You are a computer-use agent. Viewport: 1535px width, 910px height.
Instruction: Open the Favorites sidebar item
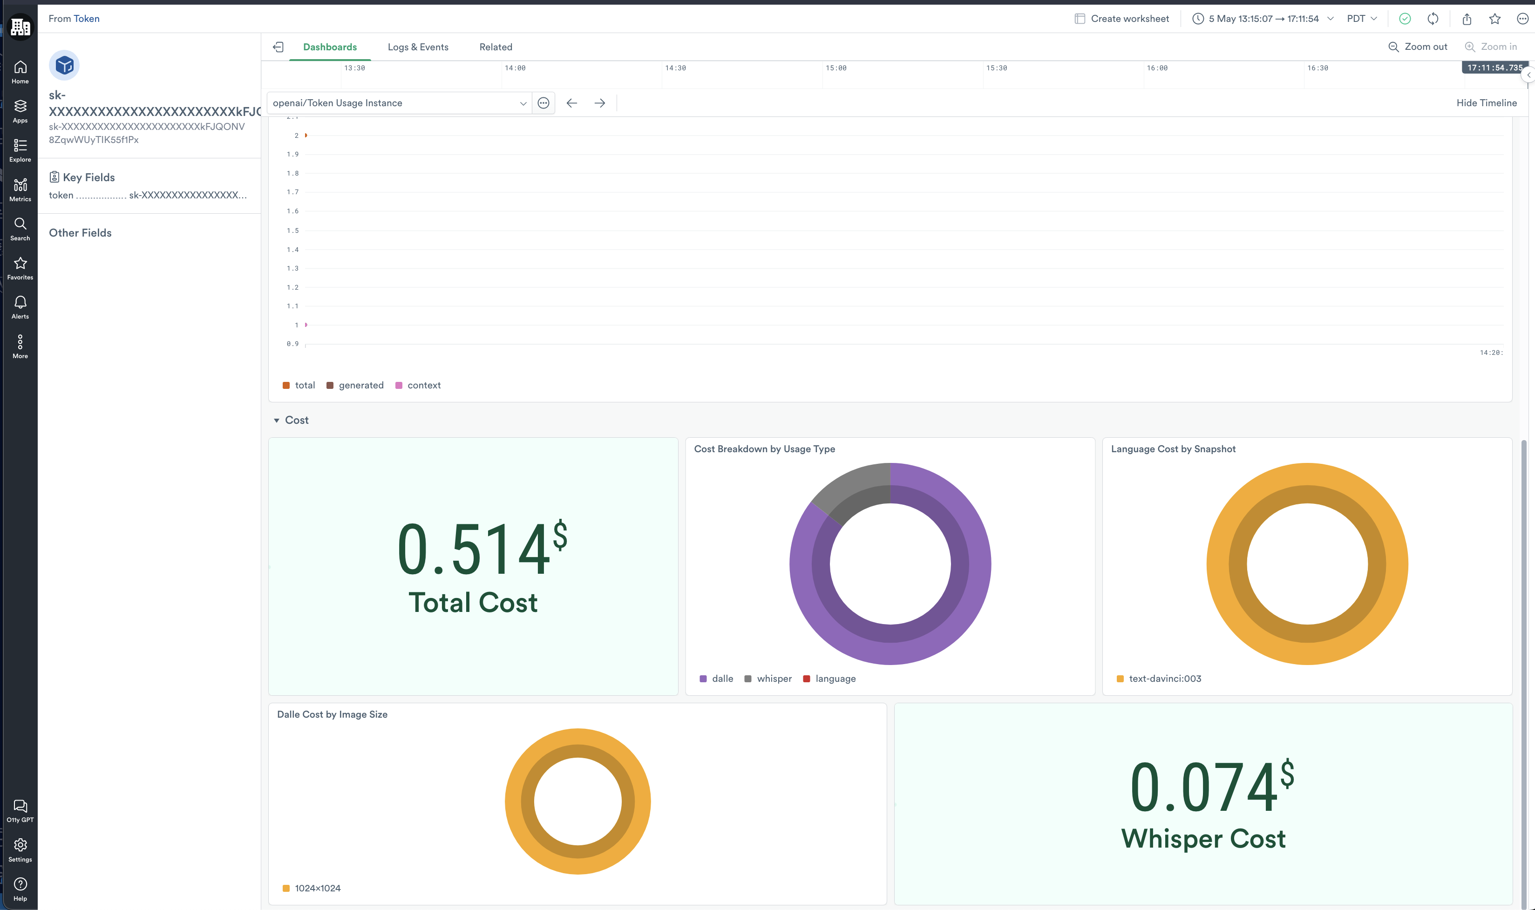tap(20, 269)
